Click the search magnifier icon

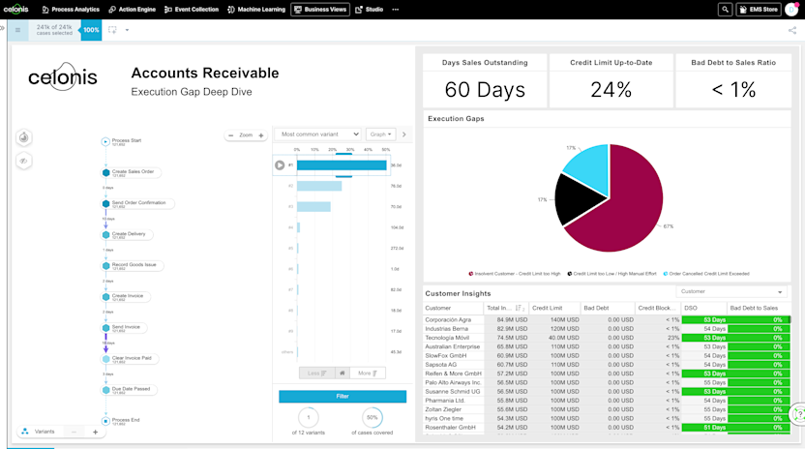(725, 10)
